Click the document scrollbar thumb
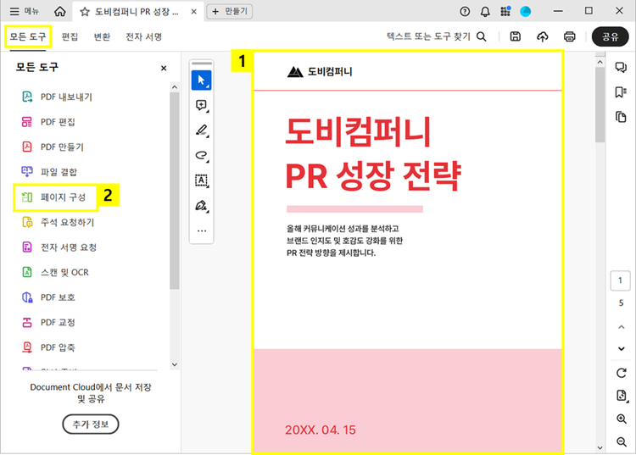Screen dimensions: 636x455 pos(600,105)
